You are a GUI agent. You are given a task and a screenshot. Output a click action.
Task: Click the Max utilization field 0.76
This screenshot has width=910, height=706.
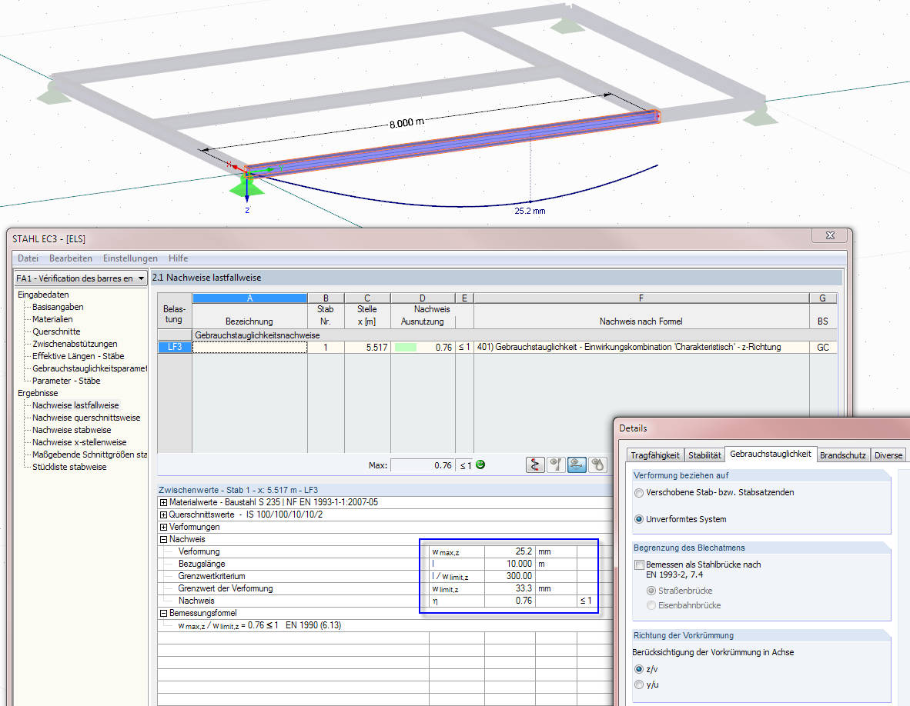(423, 465)
